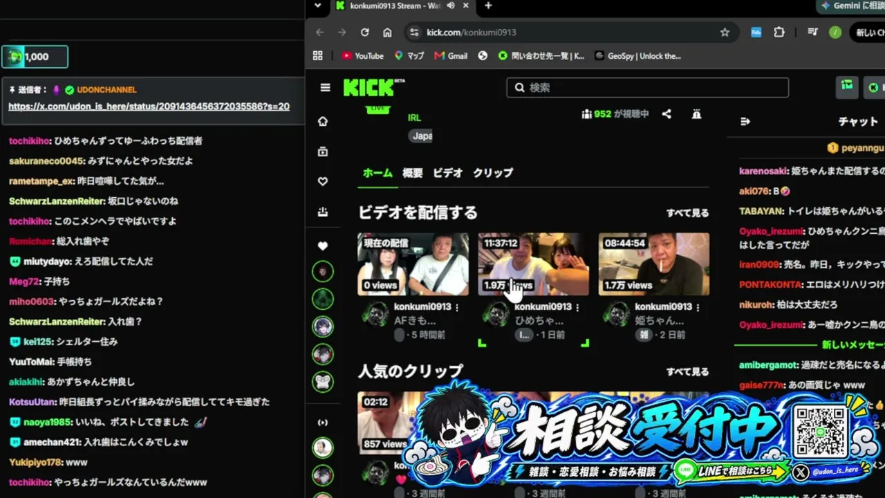Click the solid white heart sidebar icon
The height and width of the screenshot is (498, 885).
coord(323,246)
